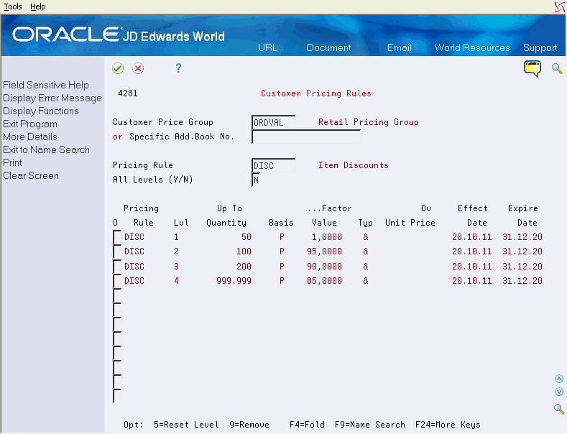This screenshot has height=434, width=567.
Task: Click option field for DISC level 3 row
Action: pyautogui.click(x=117, y=267)
